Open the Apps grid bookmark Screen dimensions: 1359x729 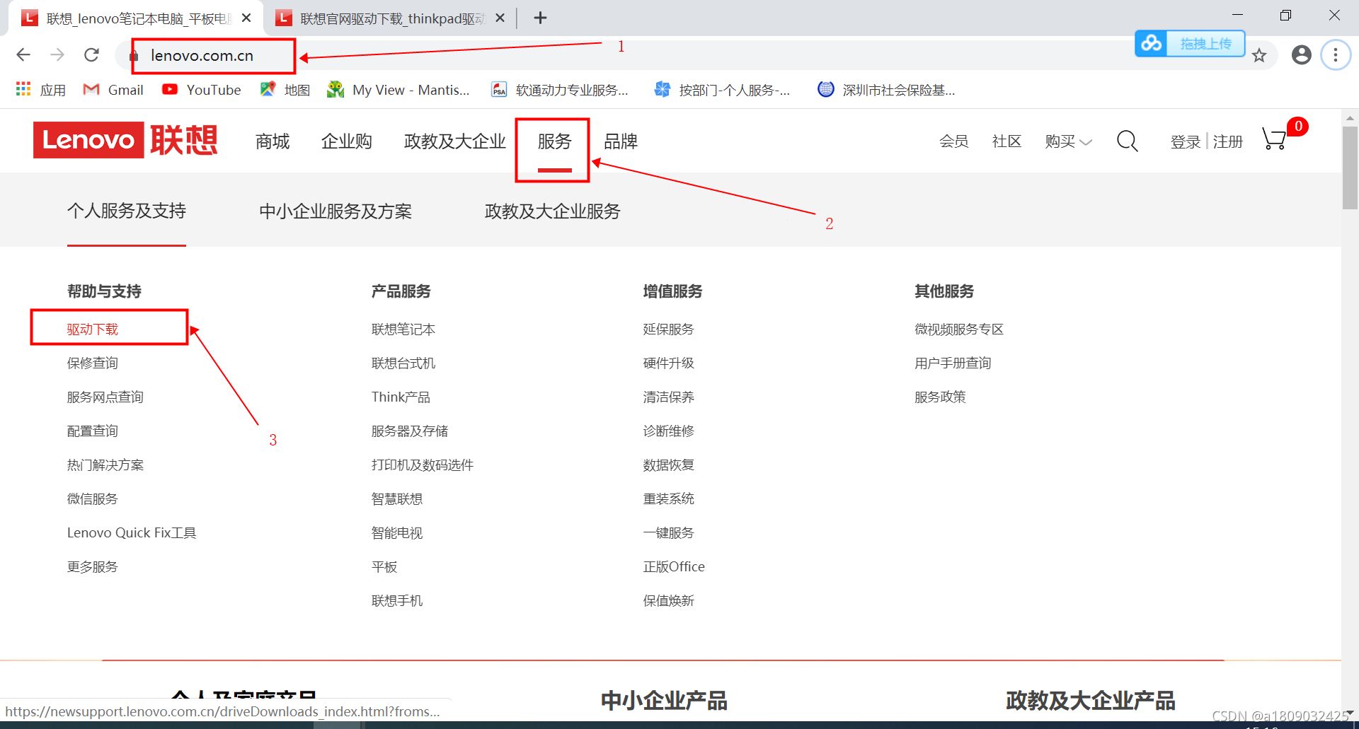pyautogui.click(x=40, y=90)
